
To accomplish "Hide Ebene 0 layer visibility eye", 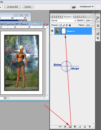I will pyautogui.click(x=52, y=31).
